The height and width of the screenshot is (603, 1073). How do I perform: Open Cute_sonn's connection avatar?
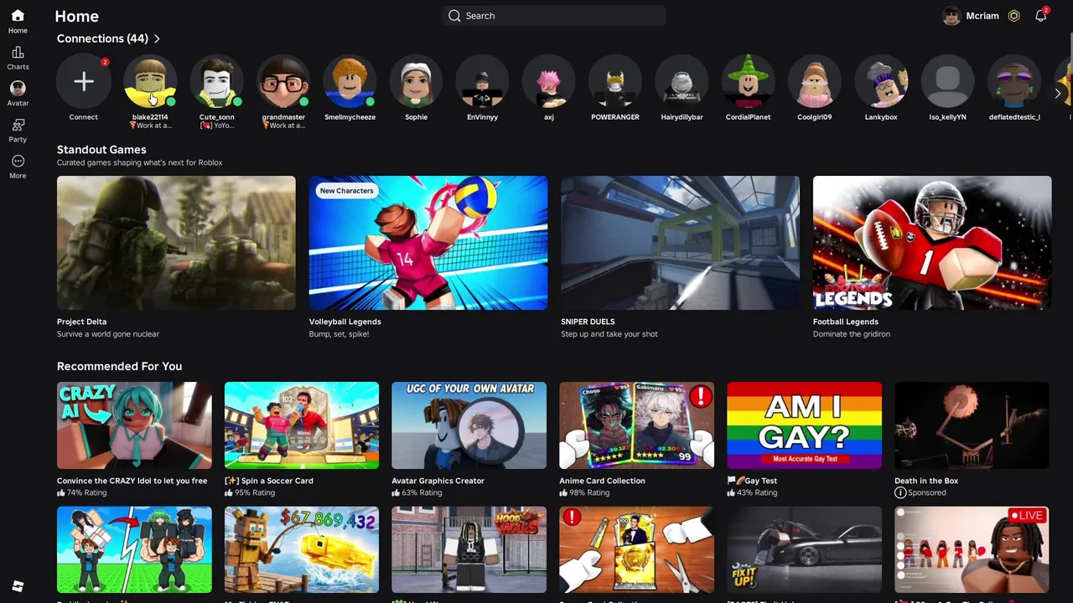coord(216,81)
